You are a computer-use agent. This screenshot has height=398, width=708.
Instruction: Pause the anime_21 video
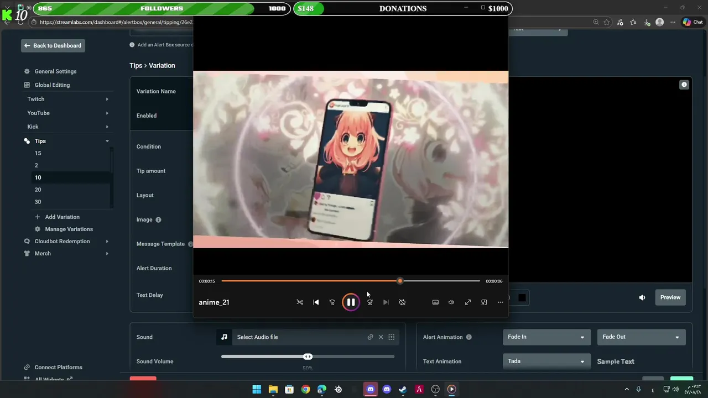coord(351,302)
